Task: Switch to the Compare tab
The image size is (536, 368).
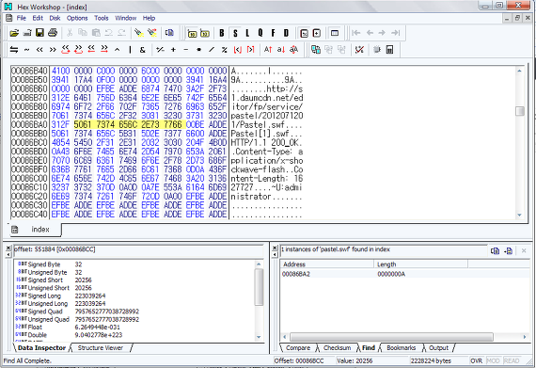Action: tap(298, 348)
